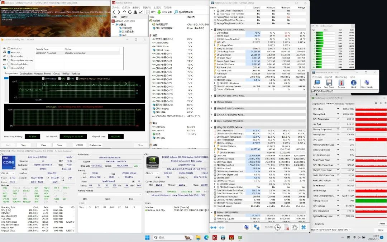Click the AIDA64 back arrow icon
387x242 pixels.
[x=114, y=12]
